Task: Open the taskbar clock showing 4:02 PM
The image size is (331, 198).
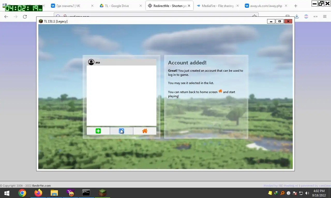Action: 319,193
